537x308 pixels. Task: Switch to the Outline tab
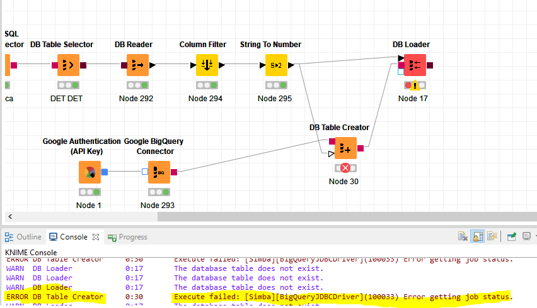pos(23,237)
